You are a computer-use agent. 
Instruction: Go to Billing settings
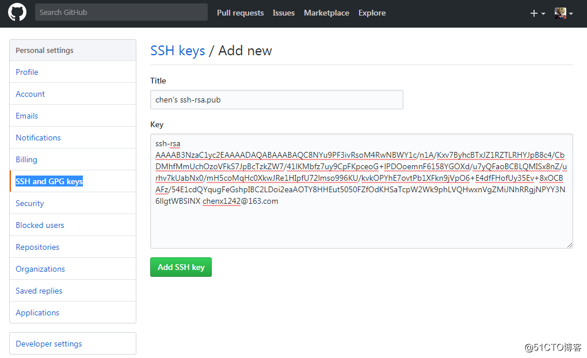click(x=73, y=159)
